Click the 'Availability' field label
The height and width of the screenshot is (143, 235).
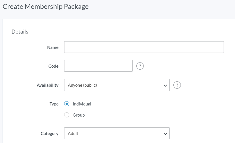click(48, 85)
